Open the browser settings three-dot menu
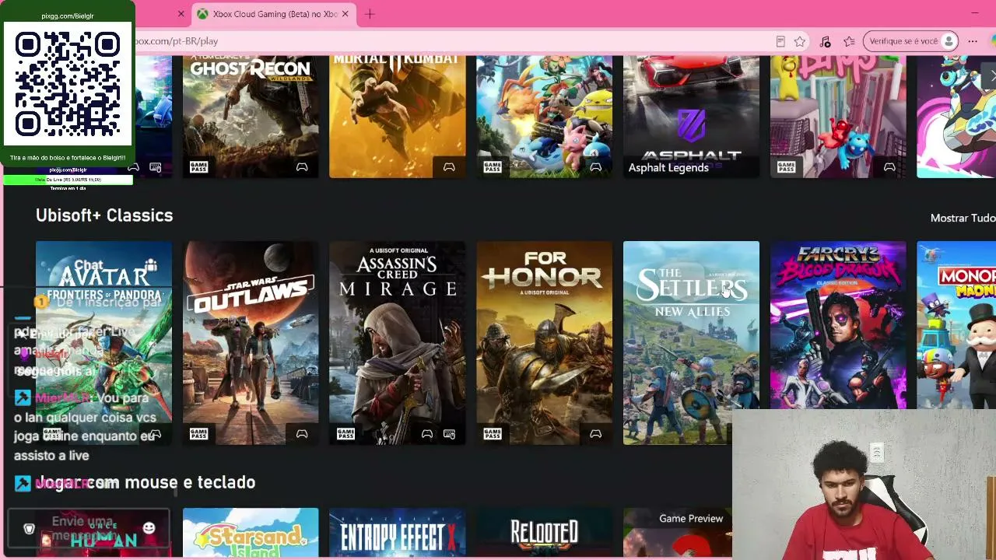This screenshot has height=560, width=996. (x=973, y=41)
